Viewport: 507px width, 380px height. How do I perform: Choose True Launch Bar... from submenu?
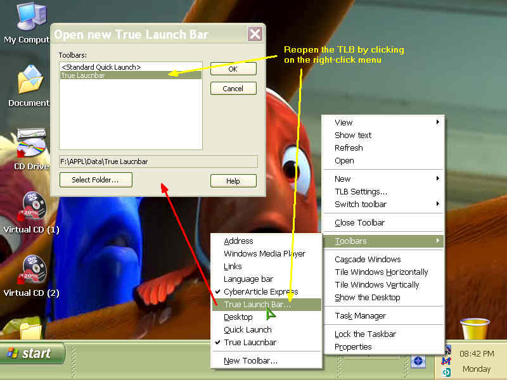click(257, 304)
